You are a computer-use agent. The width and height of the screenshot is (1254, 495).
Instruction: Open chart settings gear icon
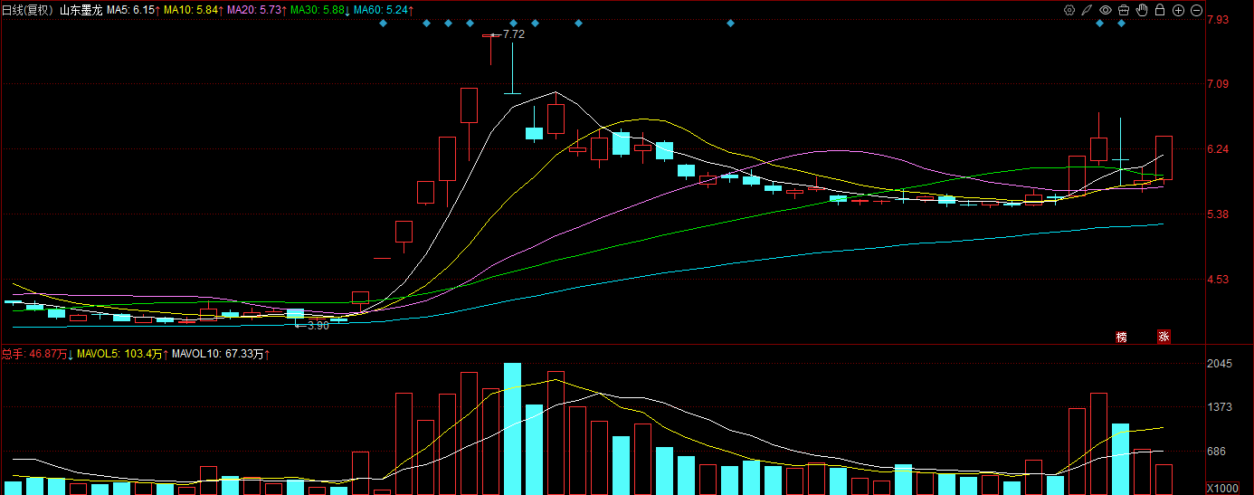pos(1069,10)
